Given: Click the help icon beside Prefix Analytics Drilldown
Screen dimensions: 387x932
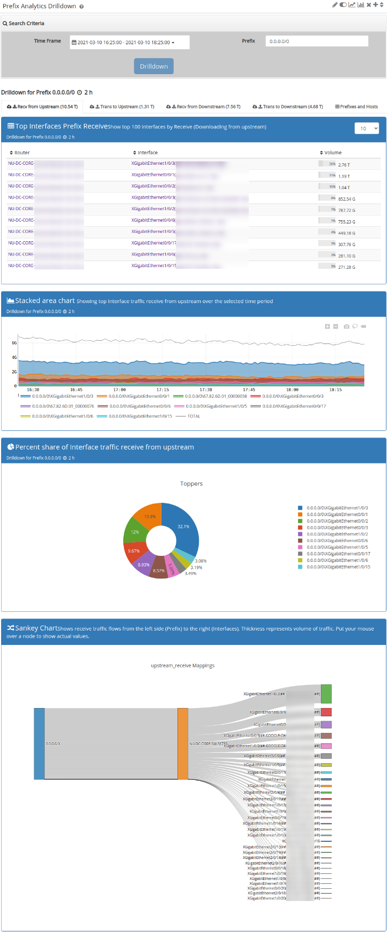Looking at the screenshot, I should tap(82, 7).
